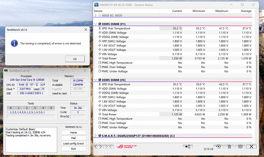Start logging with the document icon
Image resolution: width=264 pixels, height=157 pixels.
(x=229, y=147)
